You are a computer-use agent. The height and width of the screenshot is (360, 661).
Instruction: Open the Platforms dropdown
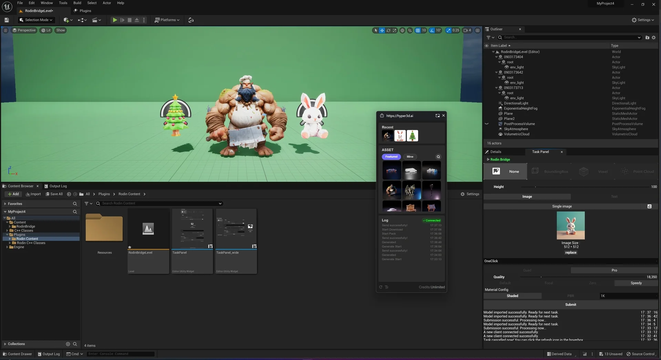(x=167, y=20)
